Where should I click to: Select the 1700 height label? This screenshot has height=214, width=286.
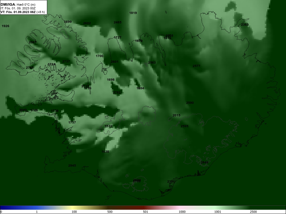tap(100, 56)
